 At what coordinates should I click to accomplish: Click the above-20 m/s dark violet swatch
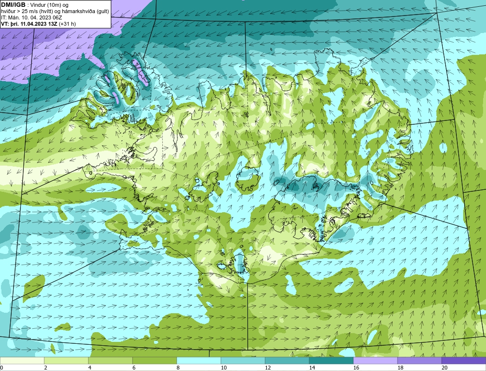tap(464, 360)
